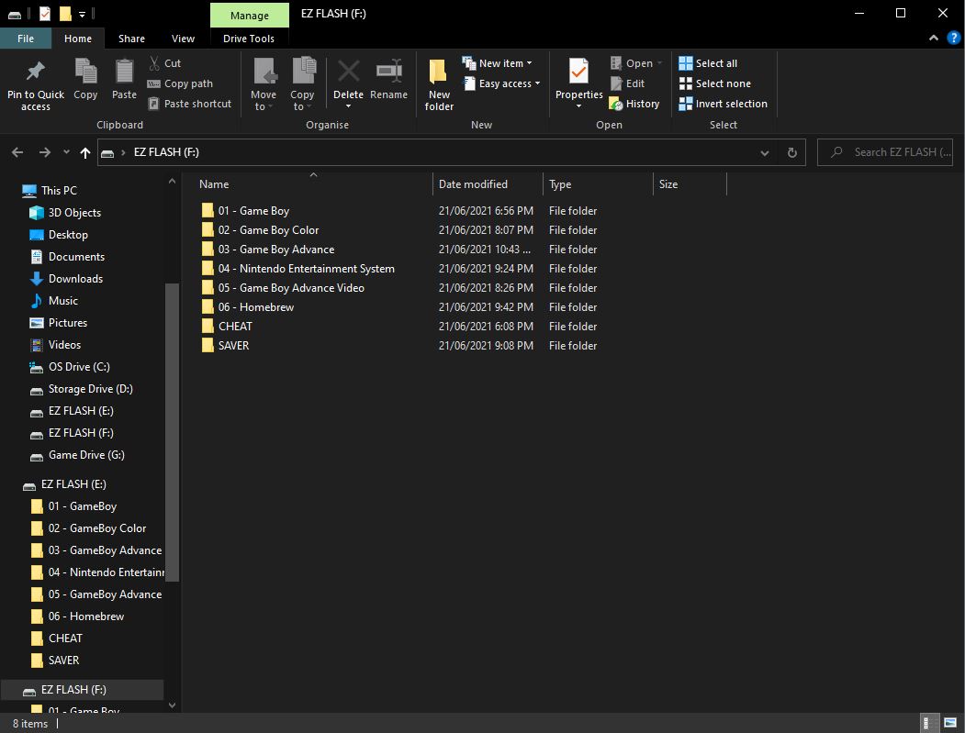Click the Open command in ribbon
Screen dimensions: 965x733
635,62
